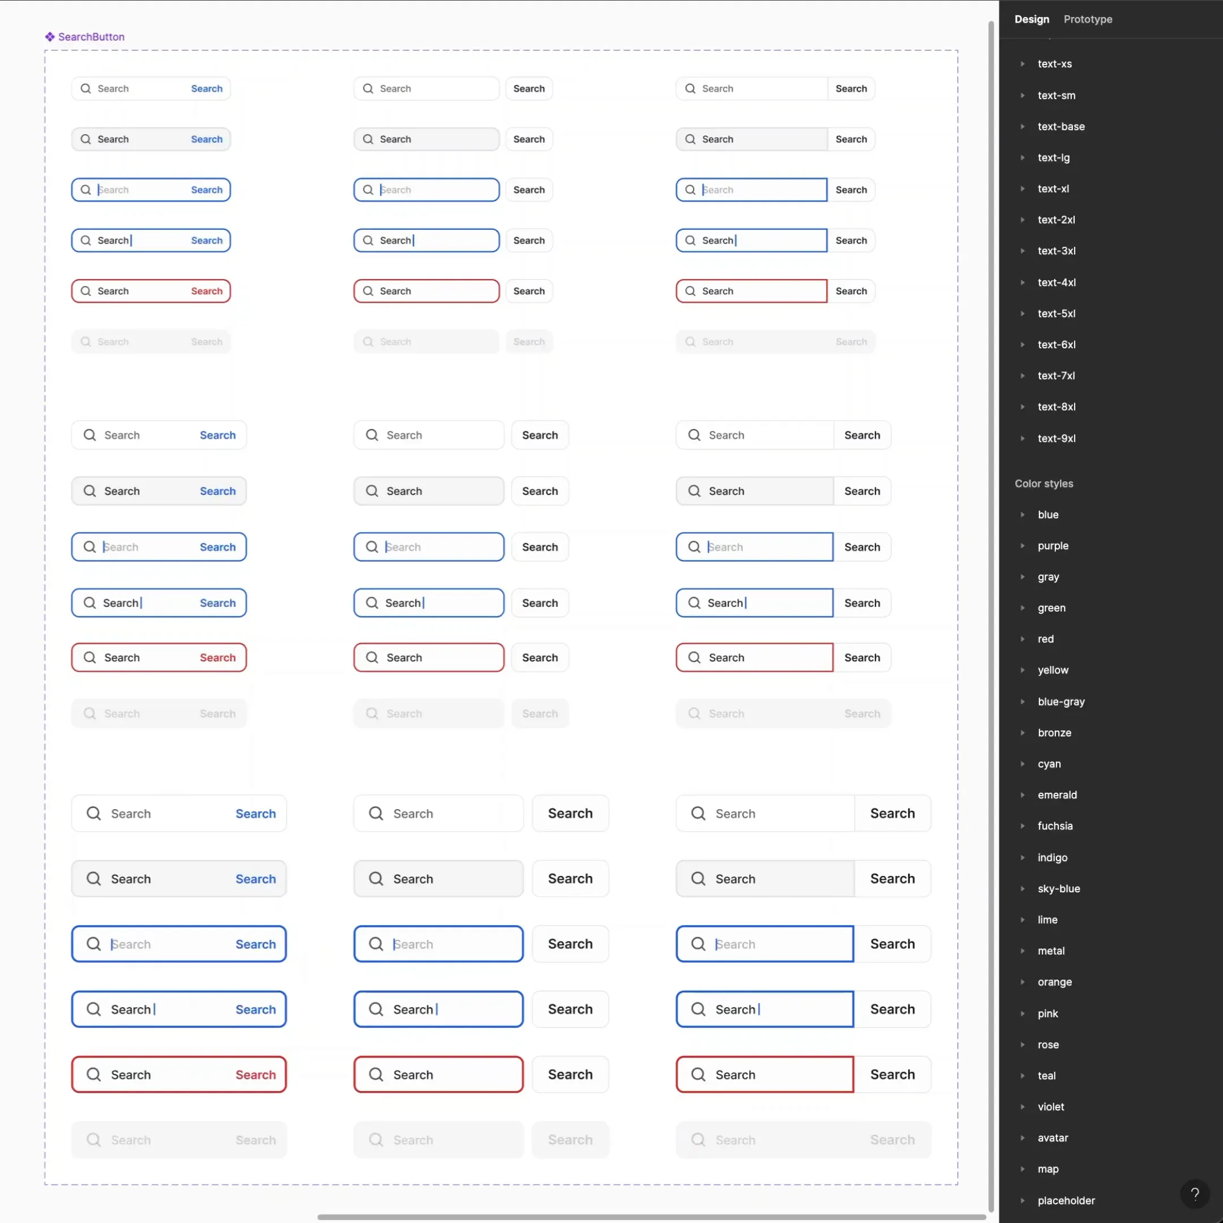Select the map color style label
Screen dimensions: 1223x1223
pyautogui.click(x=1047, y=1169)
